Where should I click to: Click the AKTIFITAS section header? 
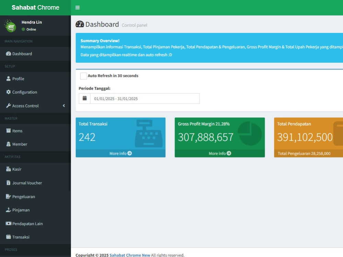pos(12,157)
